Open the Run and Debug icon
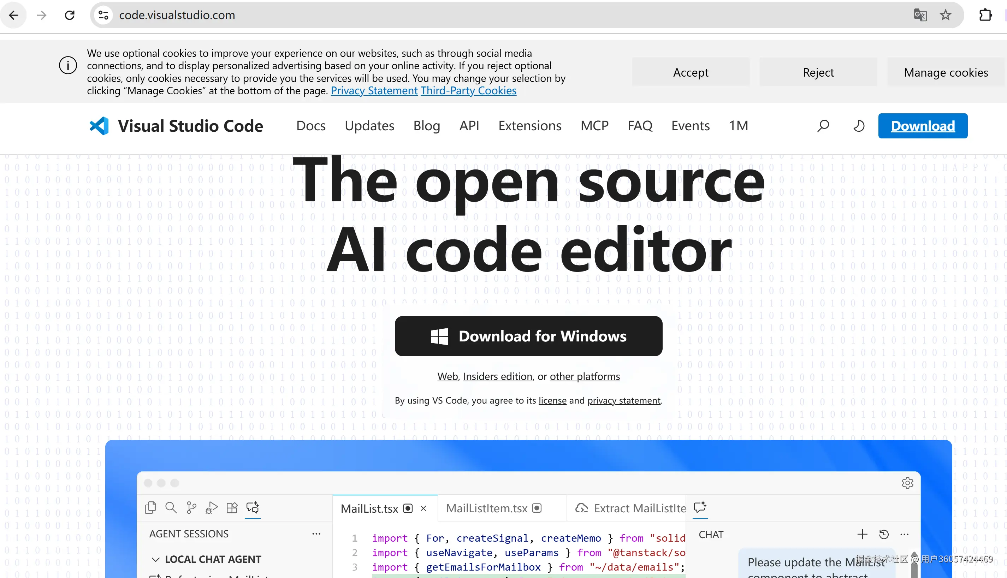 (212, 507)
